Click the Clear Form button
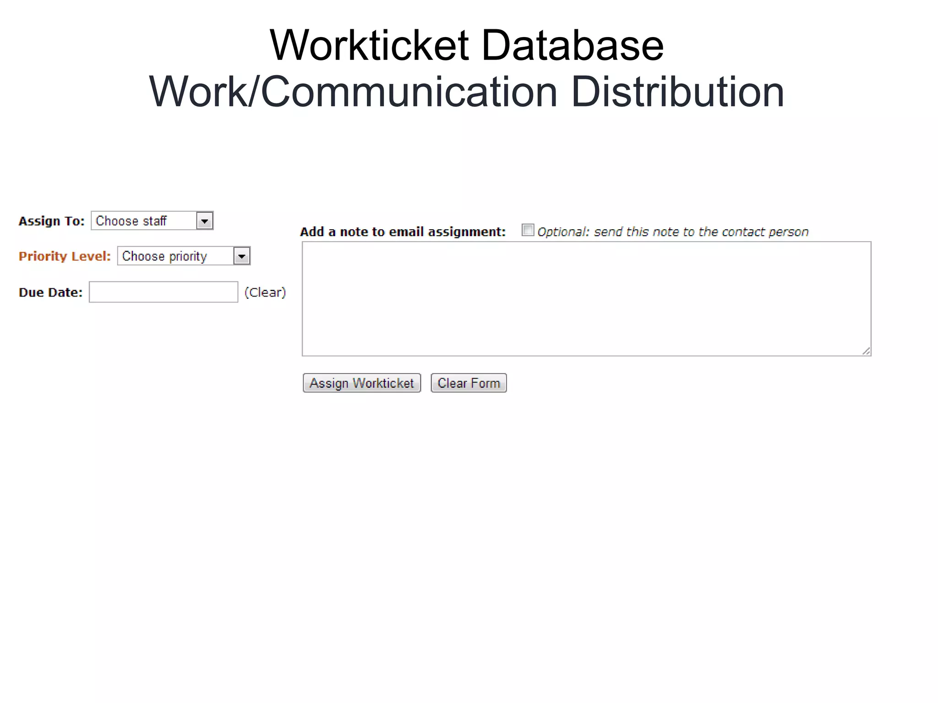Image resolution: width=938 pixels, height=703 pixels. [469, 383]
